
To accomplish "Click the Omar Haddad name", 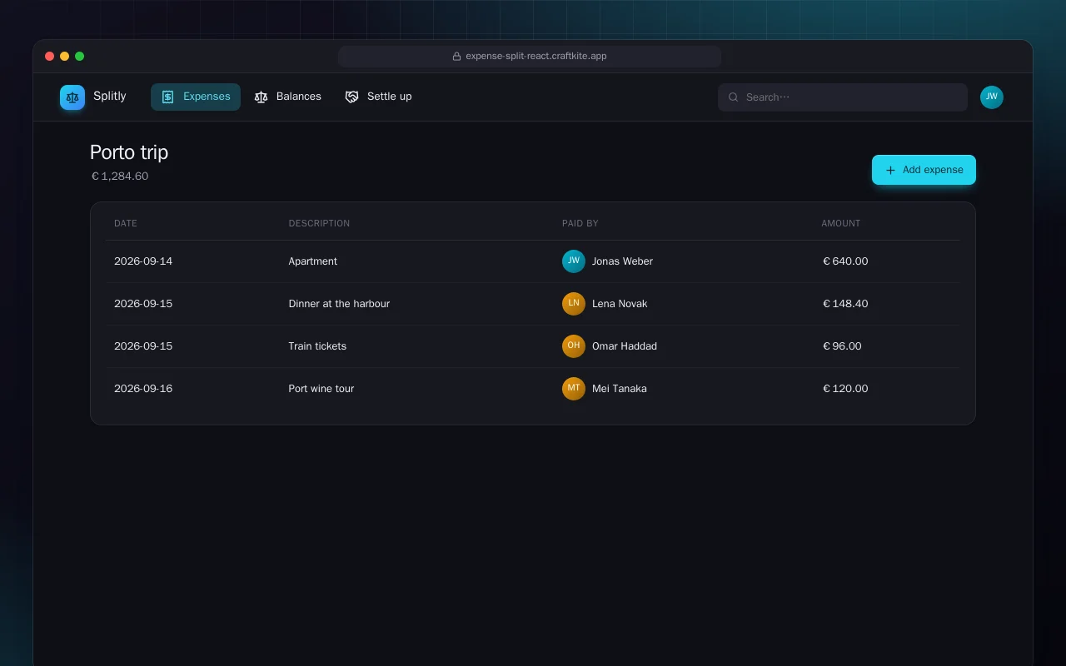I will tap(625, 346).
